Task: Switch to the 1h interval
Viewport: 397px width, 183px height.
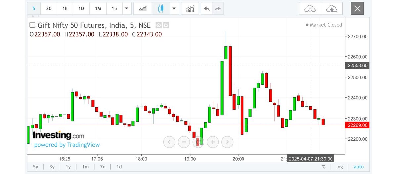Action: [65, 9]
